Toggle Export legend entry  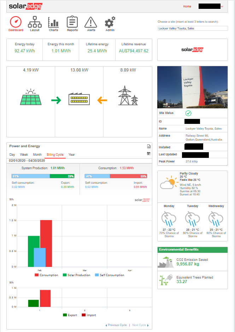pyautogui.click(x=70, y=315)
